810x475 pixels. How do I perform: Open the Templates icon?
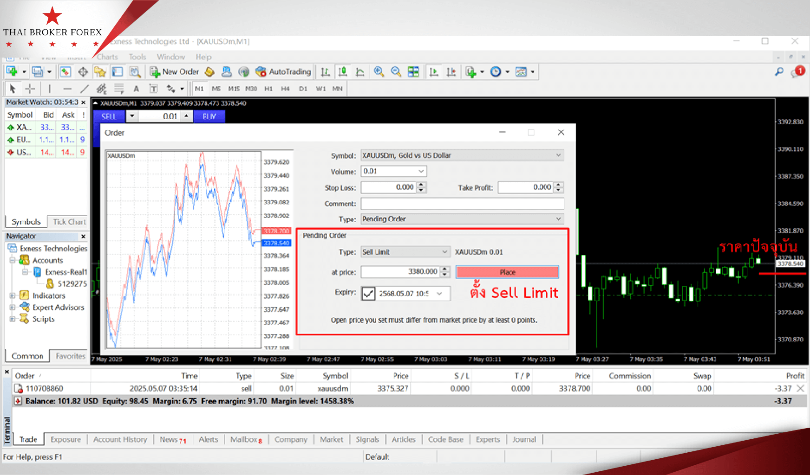click(521, 71)
